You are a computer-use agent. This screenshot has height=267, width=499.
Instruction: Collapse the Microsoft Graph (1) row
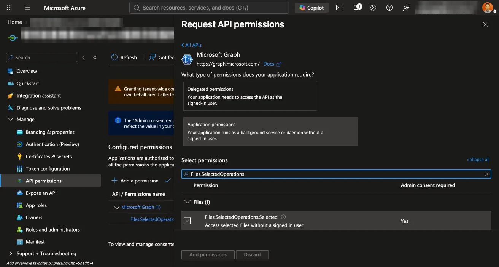pyautogui.click(x=117, y=207)
